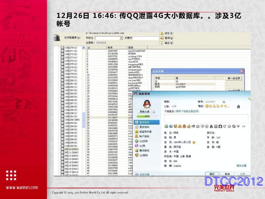The width and height of the screenshot is (265, 199).
Task: Click the heart-shaped icon in badge row
Action: (x=193, y=126)
